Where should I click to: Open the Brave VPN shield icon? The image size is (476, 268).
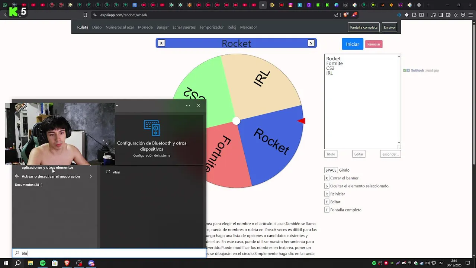point(463,15)
